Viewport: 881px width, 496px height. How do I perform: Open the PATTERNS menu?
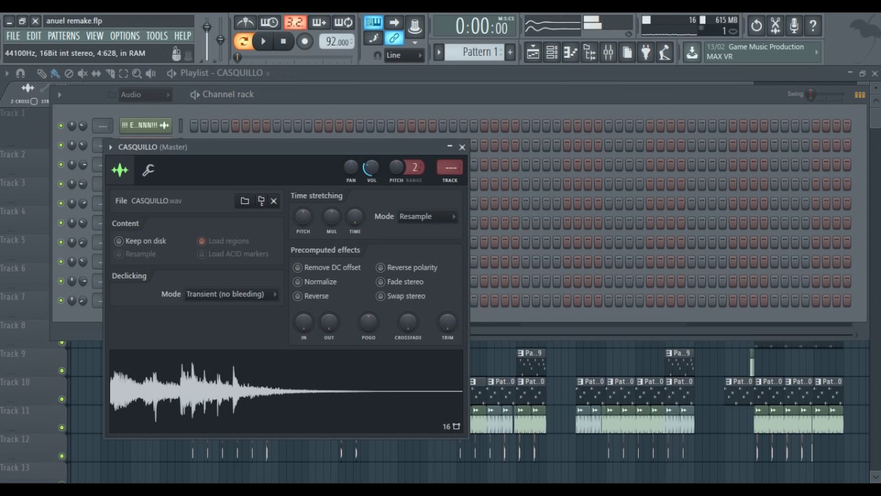[x=64, y=36]
